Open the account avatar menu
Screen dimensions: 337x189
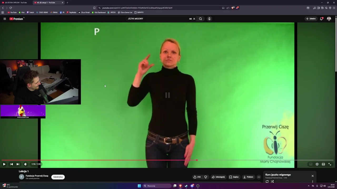coord(329,19)
